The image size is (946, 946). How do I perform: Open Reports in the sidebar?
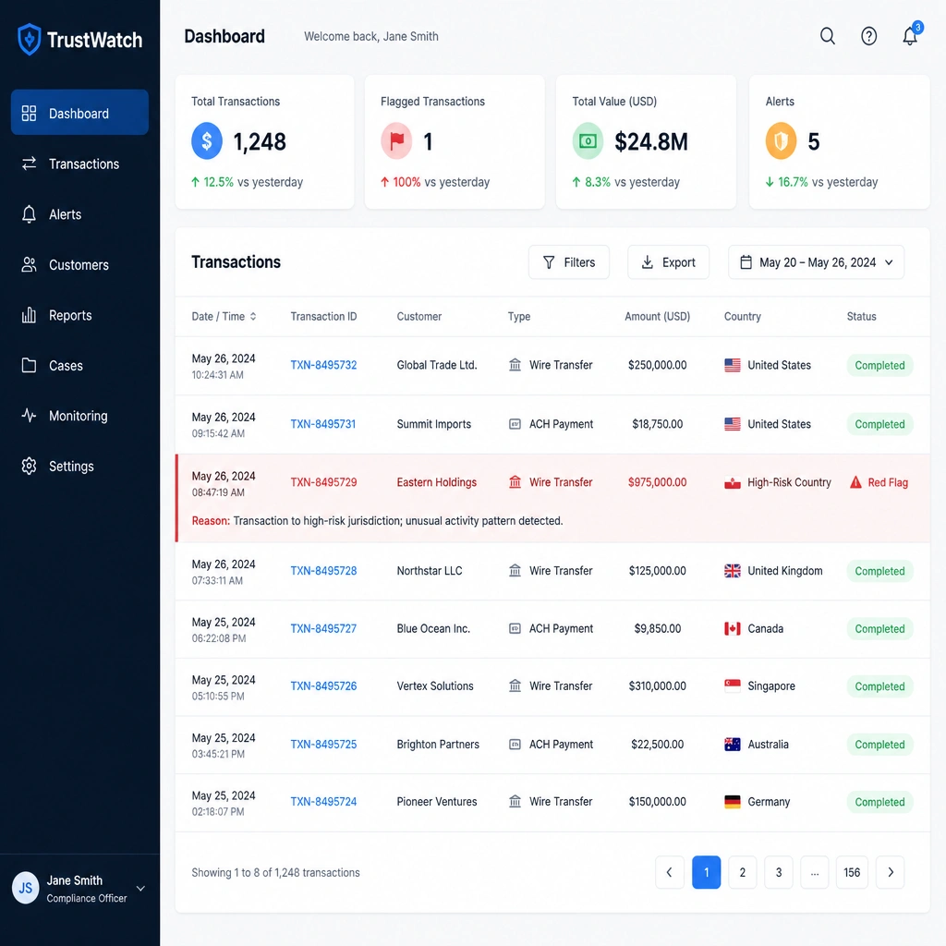[79, 315]
